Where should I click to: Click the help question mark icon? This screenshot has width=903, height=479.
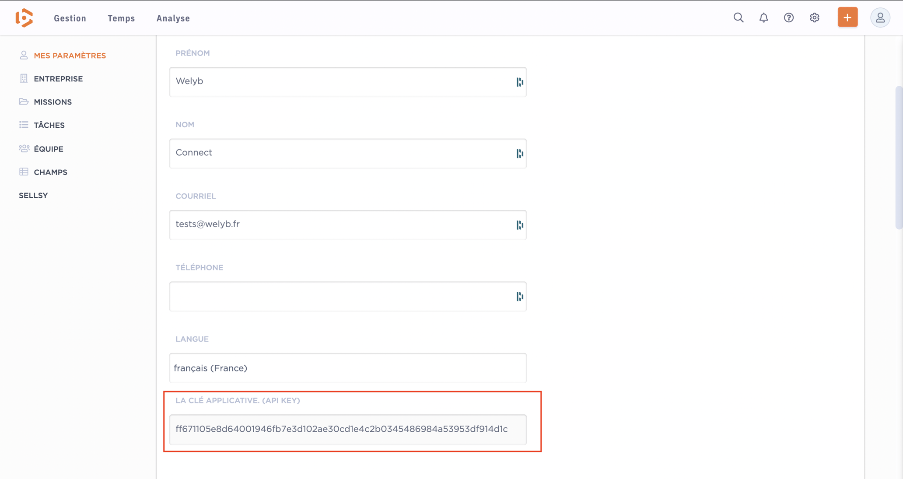pyautogui.click(x=789, y=18)
